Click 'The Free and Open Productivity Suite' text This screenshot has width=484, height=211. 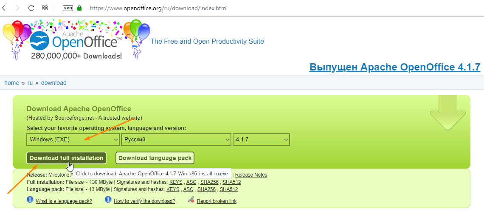[207, 41]
